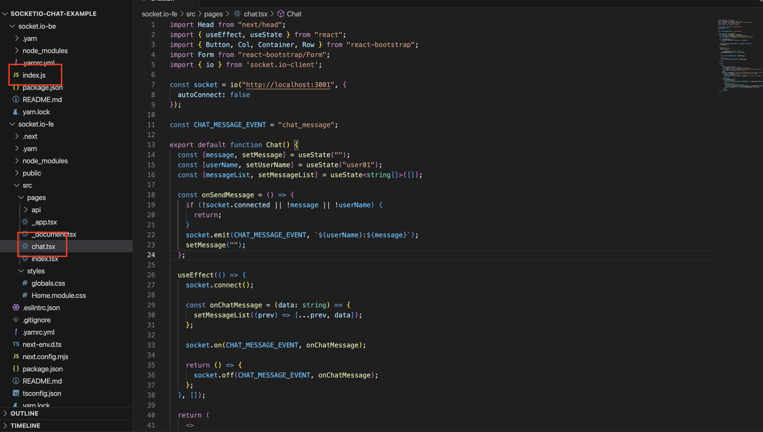Viewport: 763px width, 432px height.
Task: Click the info icon of socket.io-fe README.md
Action: 16,381
